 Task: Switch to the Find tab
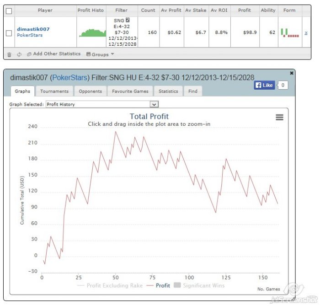[193, 91]
